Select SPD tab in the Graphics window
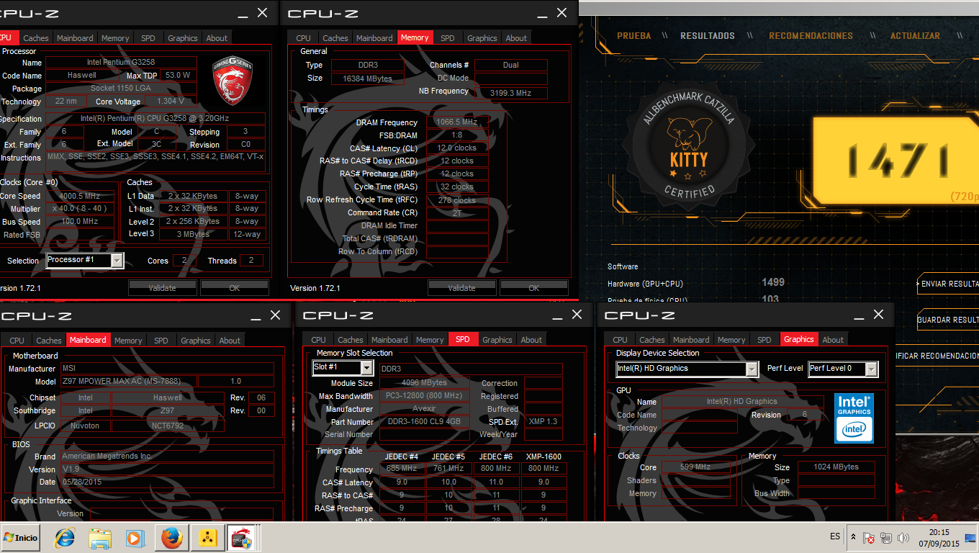The height and width of the screenshot is (553, 979). tap(764, 340)
